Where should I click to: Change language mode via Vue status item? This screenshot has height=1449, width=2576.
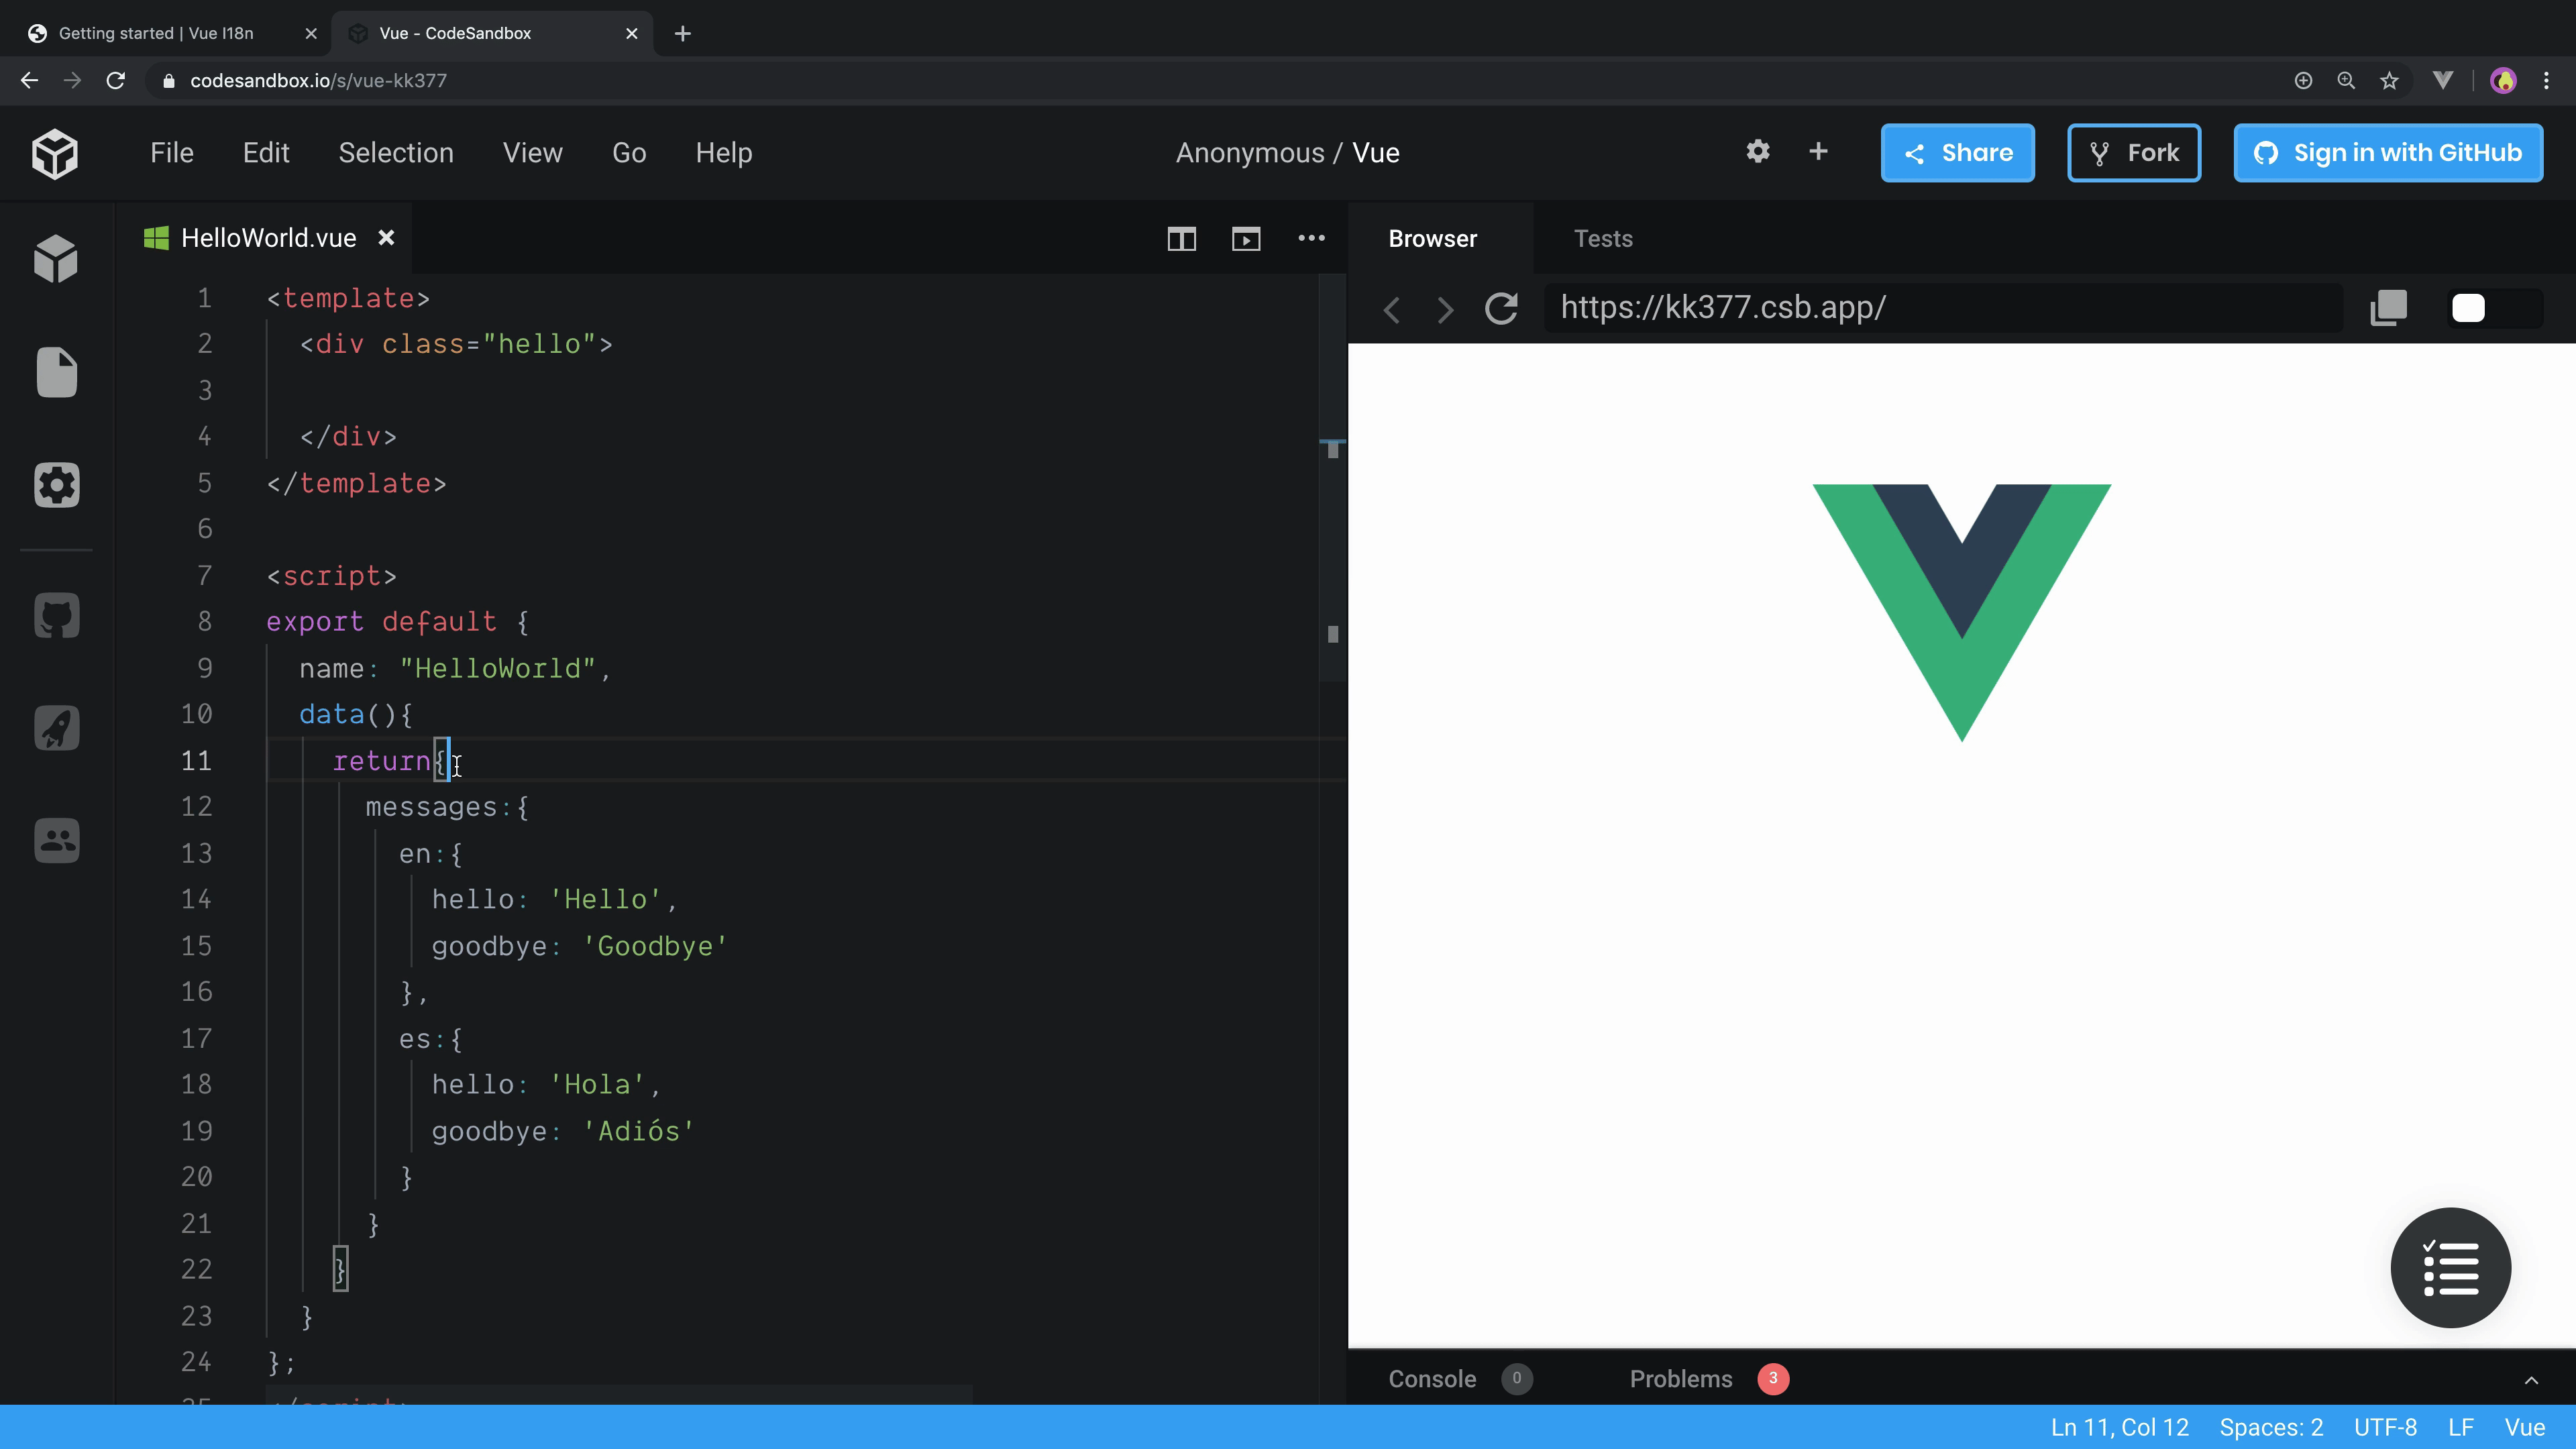point(2524,1427)
